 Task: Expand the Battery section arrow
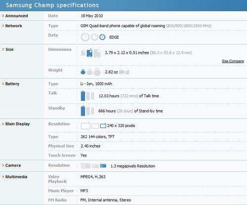[3, 83]
